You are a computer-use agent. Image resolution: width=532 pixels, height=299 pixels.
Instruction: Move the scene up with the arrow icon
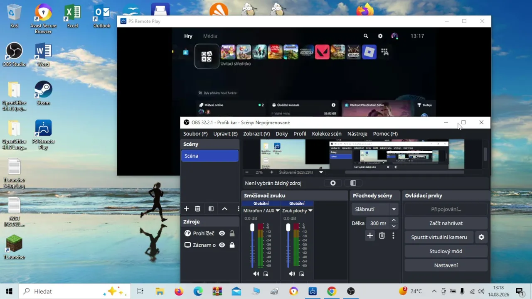225,209
